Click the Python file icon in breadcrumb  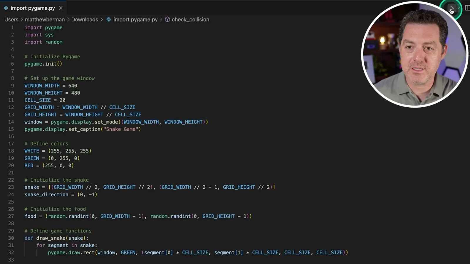pos(109,20)
